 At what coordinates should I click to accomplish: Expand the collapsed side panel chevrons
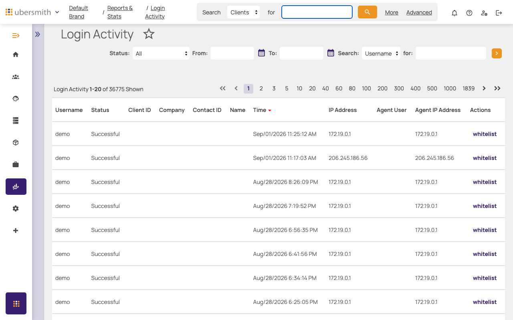(x=38, y=34)
